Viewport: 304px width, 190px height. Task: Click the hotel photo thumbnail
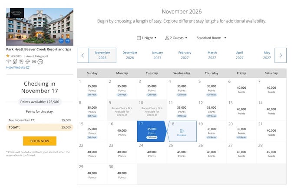[40, 27]
